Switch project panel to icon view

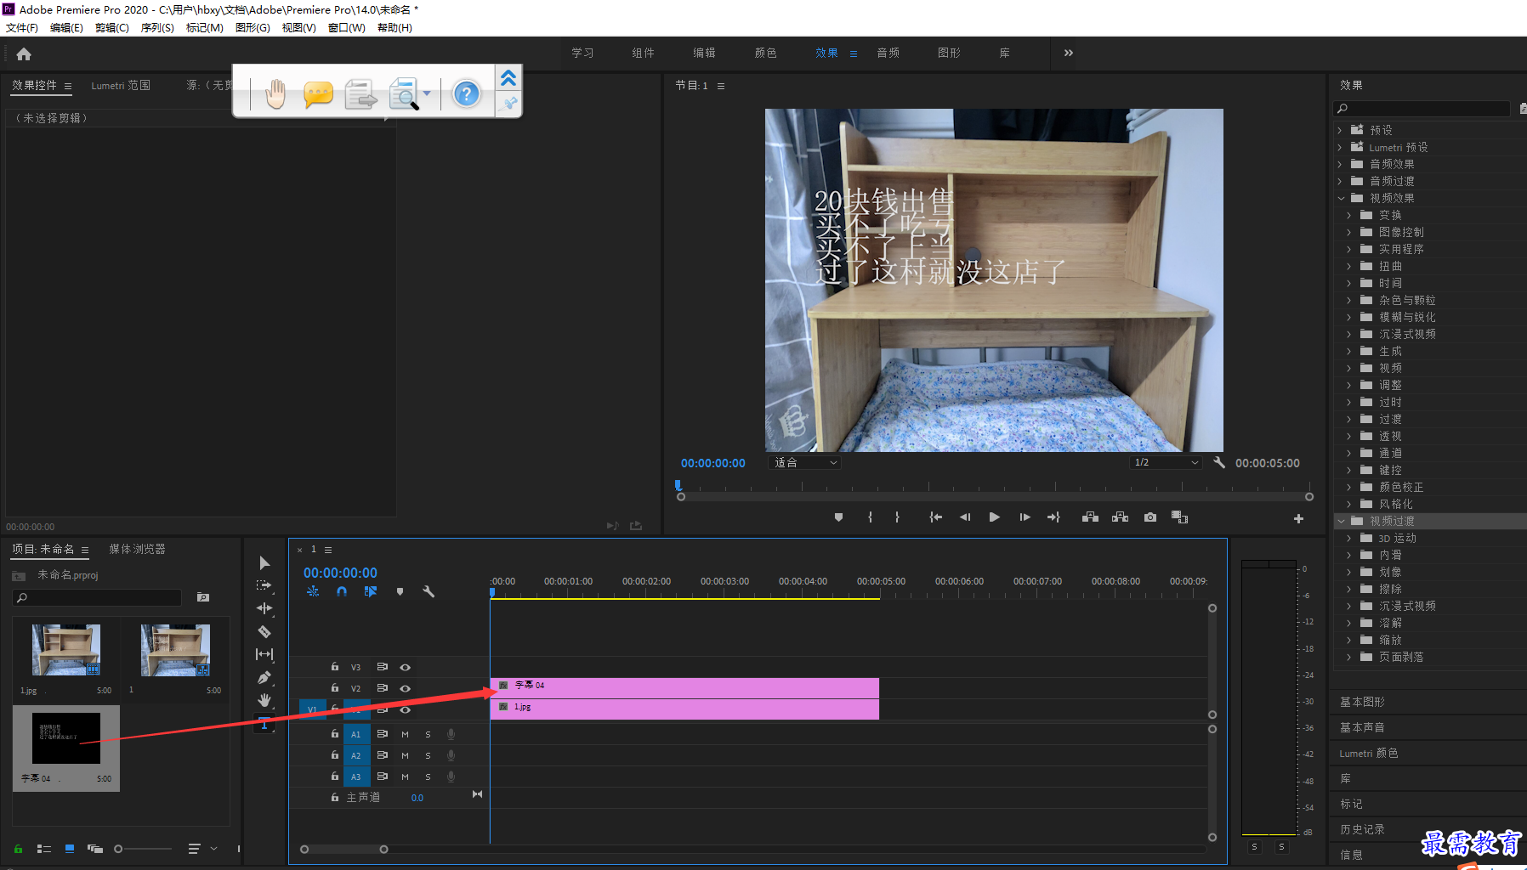point(70,849)
